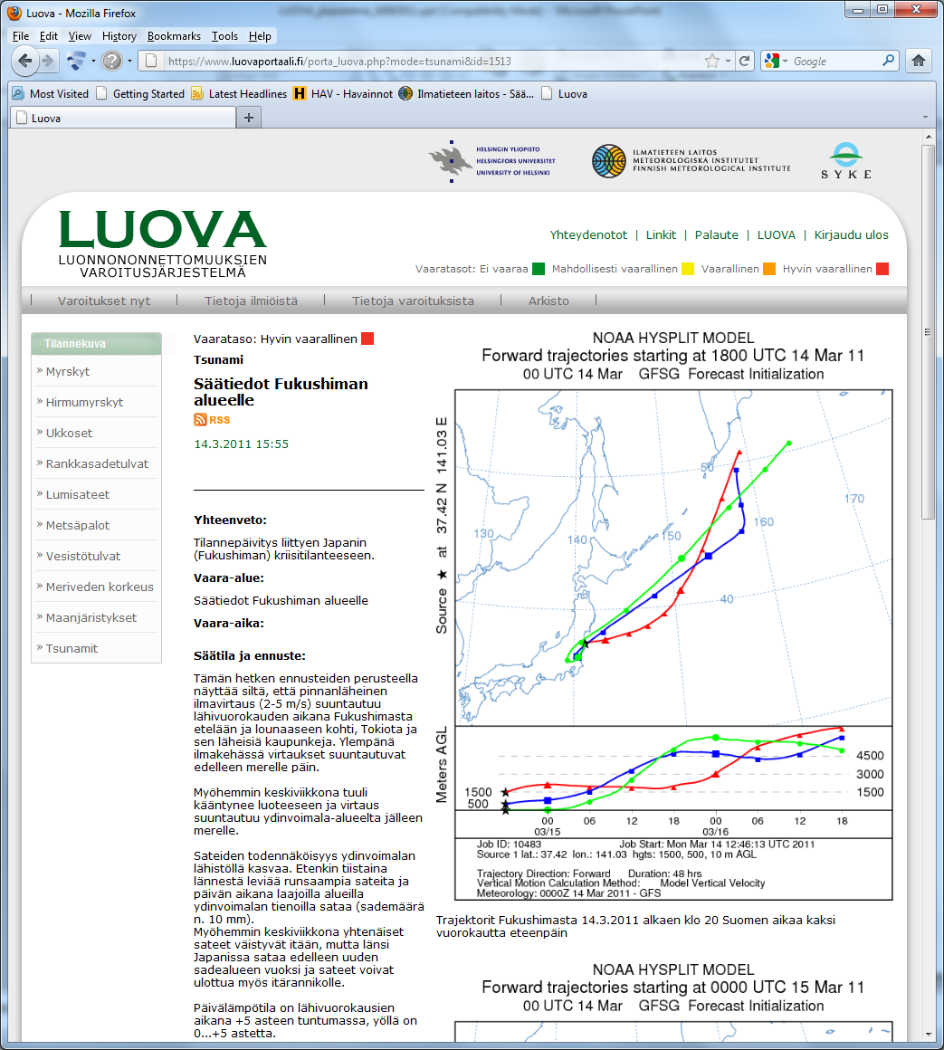The width and height of the screenshot is (944, 1050).
Task: Reload the page with the refresh icon
Action: point(745,61)
